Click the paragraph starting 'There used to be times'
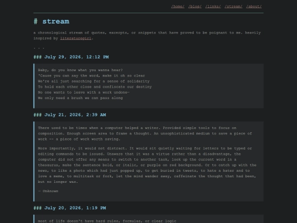 [x=145, y=133]
